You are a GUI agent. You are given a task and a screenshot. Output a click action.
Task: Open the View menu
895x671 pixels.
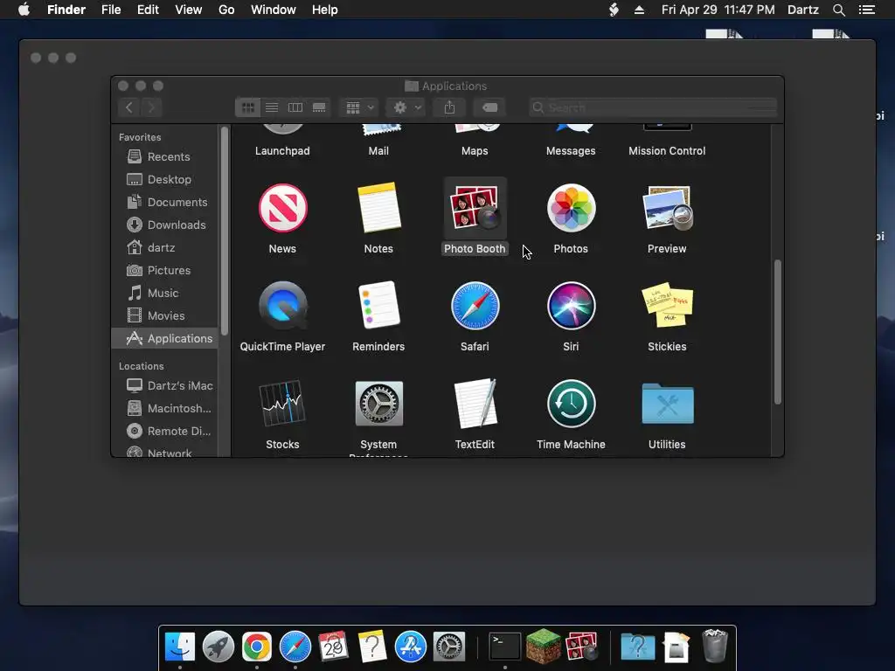coord(189,10)
